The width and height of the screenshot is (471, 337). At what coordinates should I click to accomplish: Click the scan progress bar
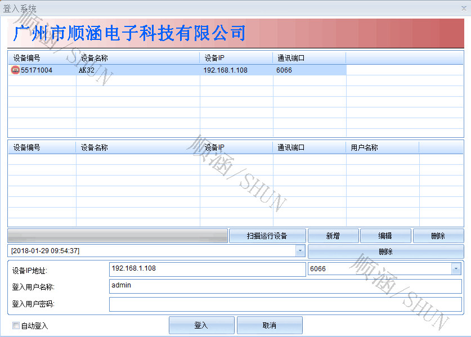(x=118, y=236)
